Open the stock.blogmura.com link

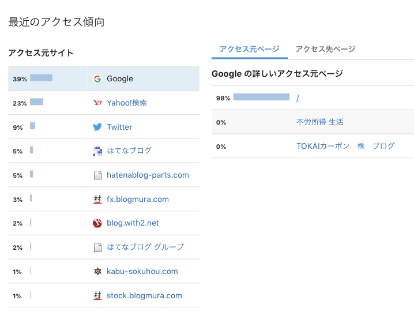[144, 295]
